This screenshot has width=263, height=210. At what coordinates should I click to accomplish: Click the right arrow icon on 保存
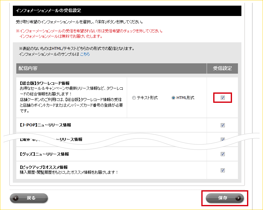pos(239,198)
